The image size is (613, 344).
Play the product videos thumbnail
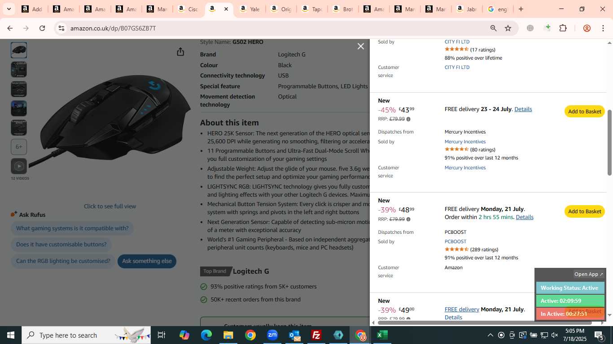pos(19,166)
